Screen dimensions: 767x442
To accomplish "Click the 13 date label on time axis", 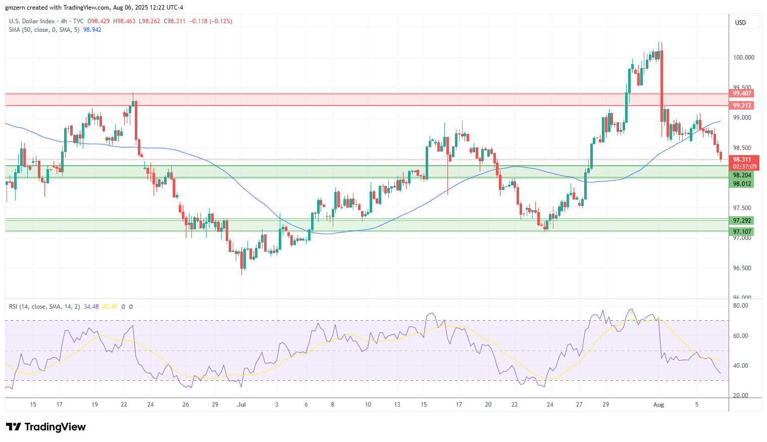I will (x=397, y=405).
